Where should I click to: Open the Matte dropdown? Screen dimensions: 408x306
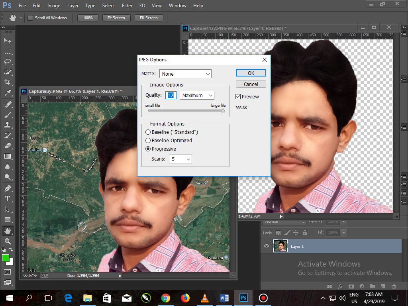[x=185, y=74]
